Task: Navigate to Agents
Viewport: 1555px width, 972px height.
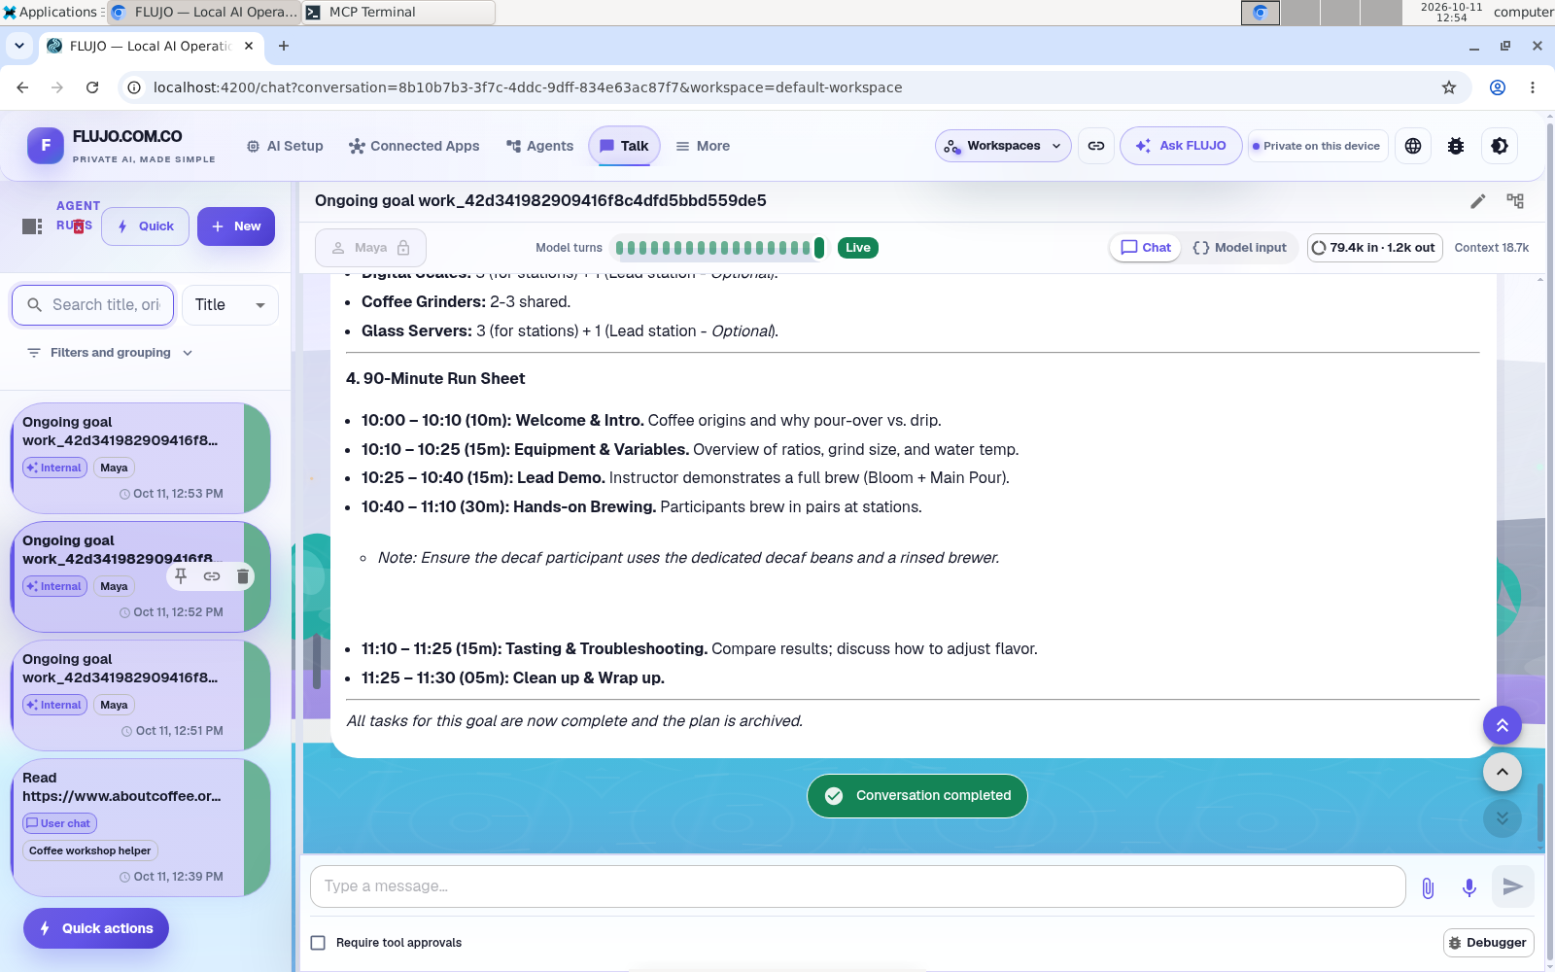Action: (x=539, y=146)
